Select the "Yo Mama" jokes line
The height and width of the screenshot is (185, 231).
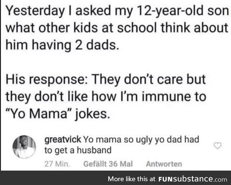click(x=58, y=114)
